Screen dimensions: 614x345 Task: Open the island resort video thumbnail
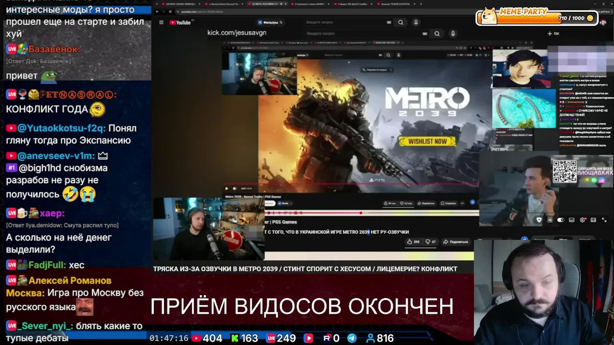point(523,109)
